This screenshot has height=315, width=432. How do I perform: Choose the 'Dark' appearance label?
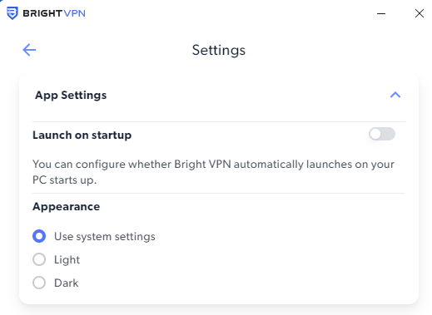pyautogui.click(x=67, y=283)
